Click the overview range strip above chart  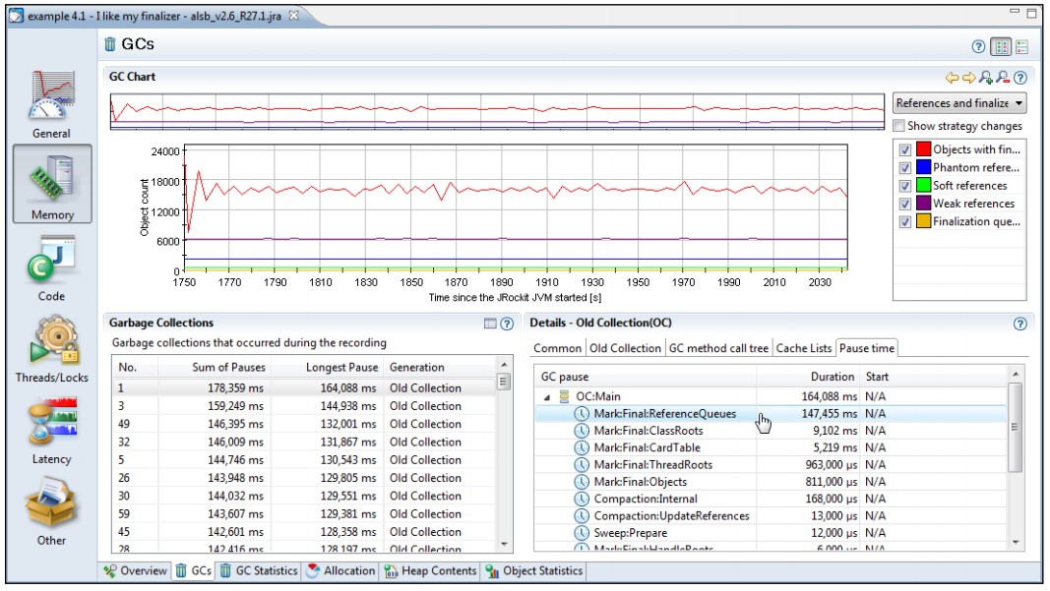[497, 111]
